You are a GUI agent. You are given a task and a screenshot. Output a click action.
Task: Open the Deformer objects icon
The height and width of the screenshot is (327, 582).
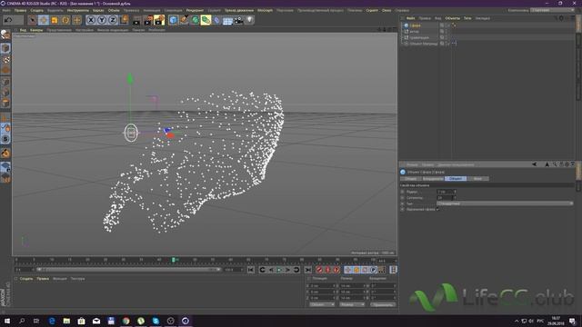[216, 20]
